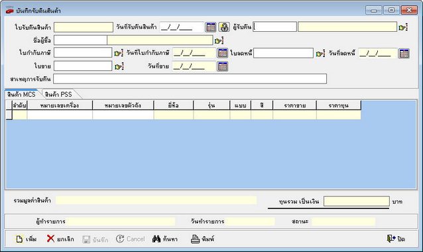Click the วันทำรายการ display field
This screenshot has width=423, height=252.
[250, 221]
